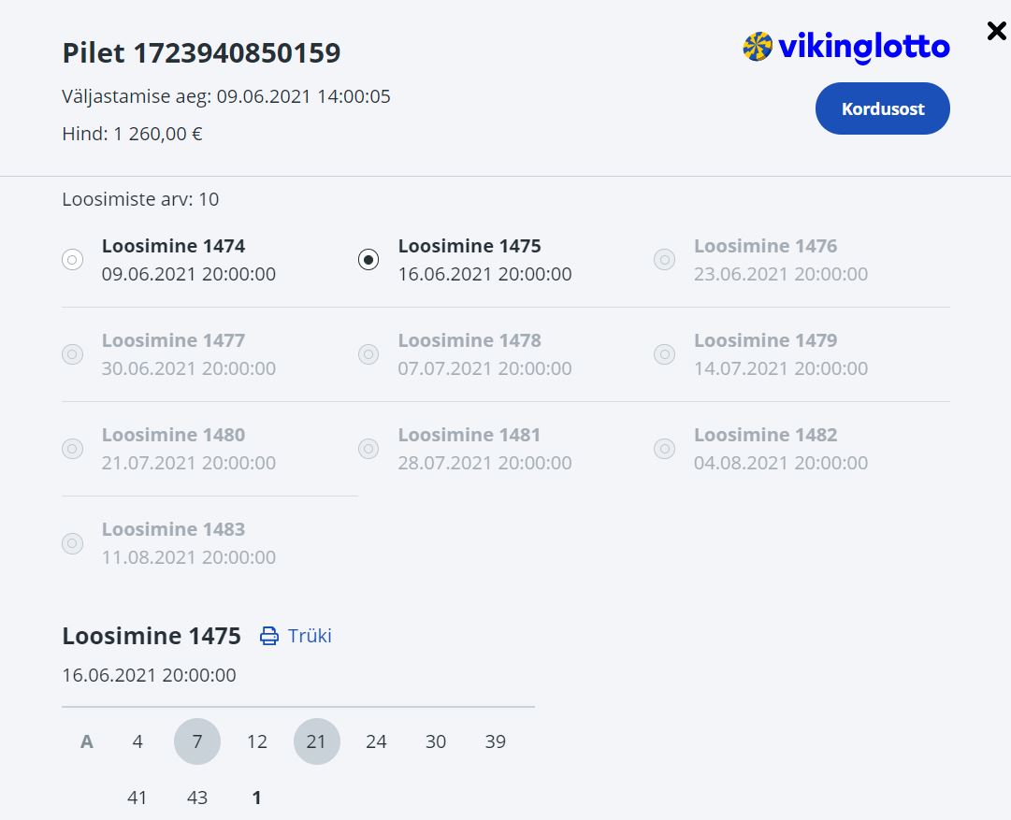Click the Trüki print link
Image resolution: width=1011 pixels, height=820 pixels.
pos(310,637)
